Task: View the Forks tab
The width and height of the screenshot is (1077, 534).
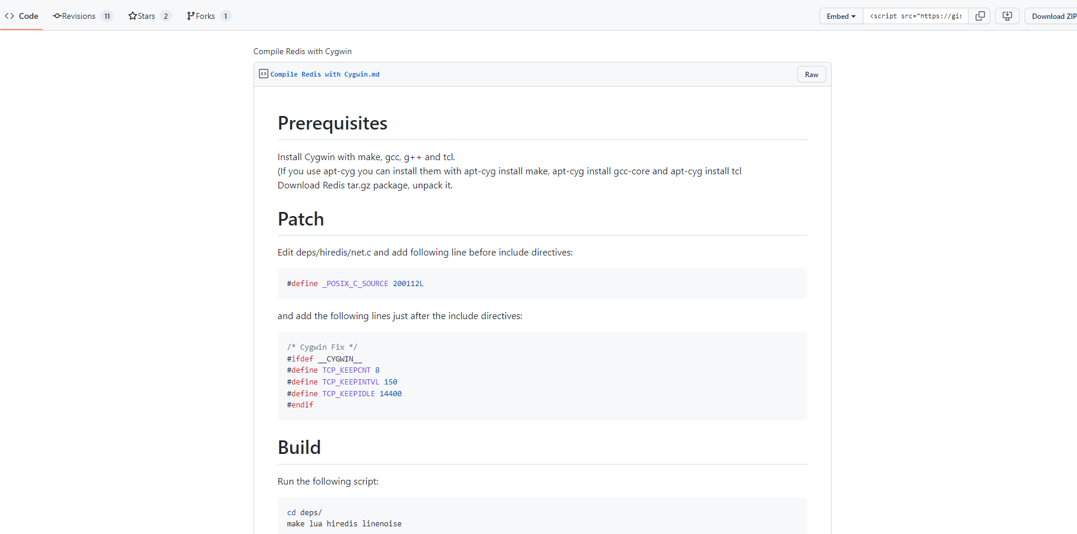Action: click(209, 16)
